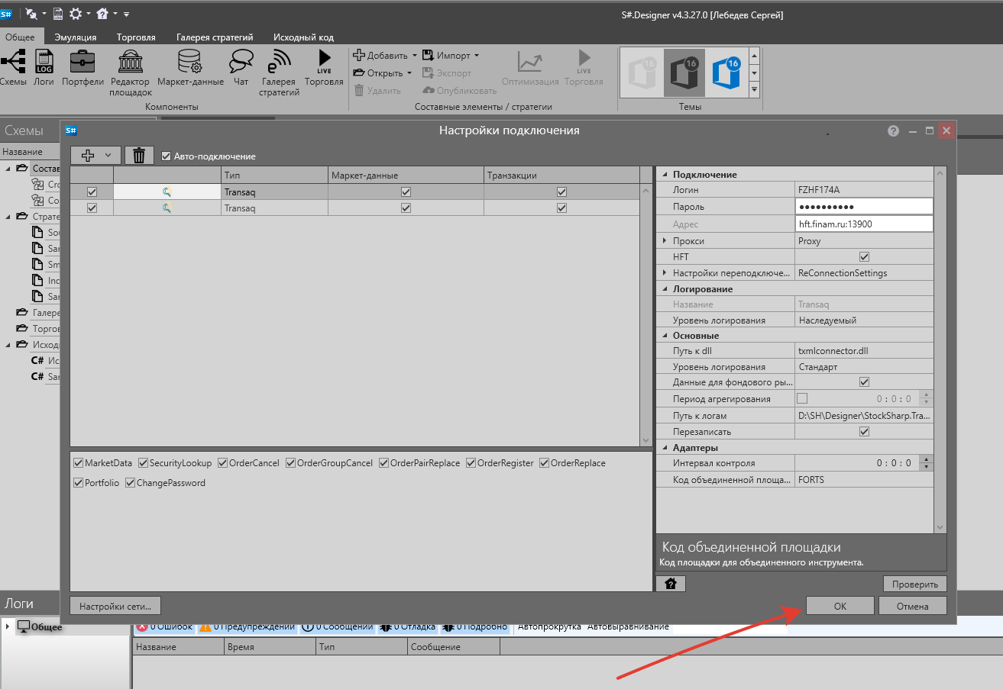The height and width of the screenshot is (689, 1003).
Task: Toggle OrderRegister checkbox
Action: (471, 463)
